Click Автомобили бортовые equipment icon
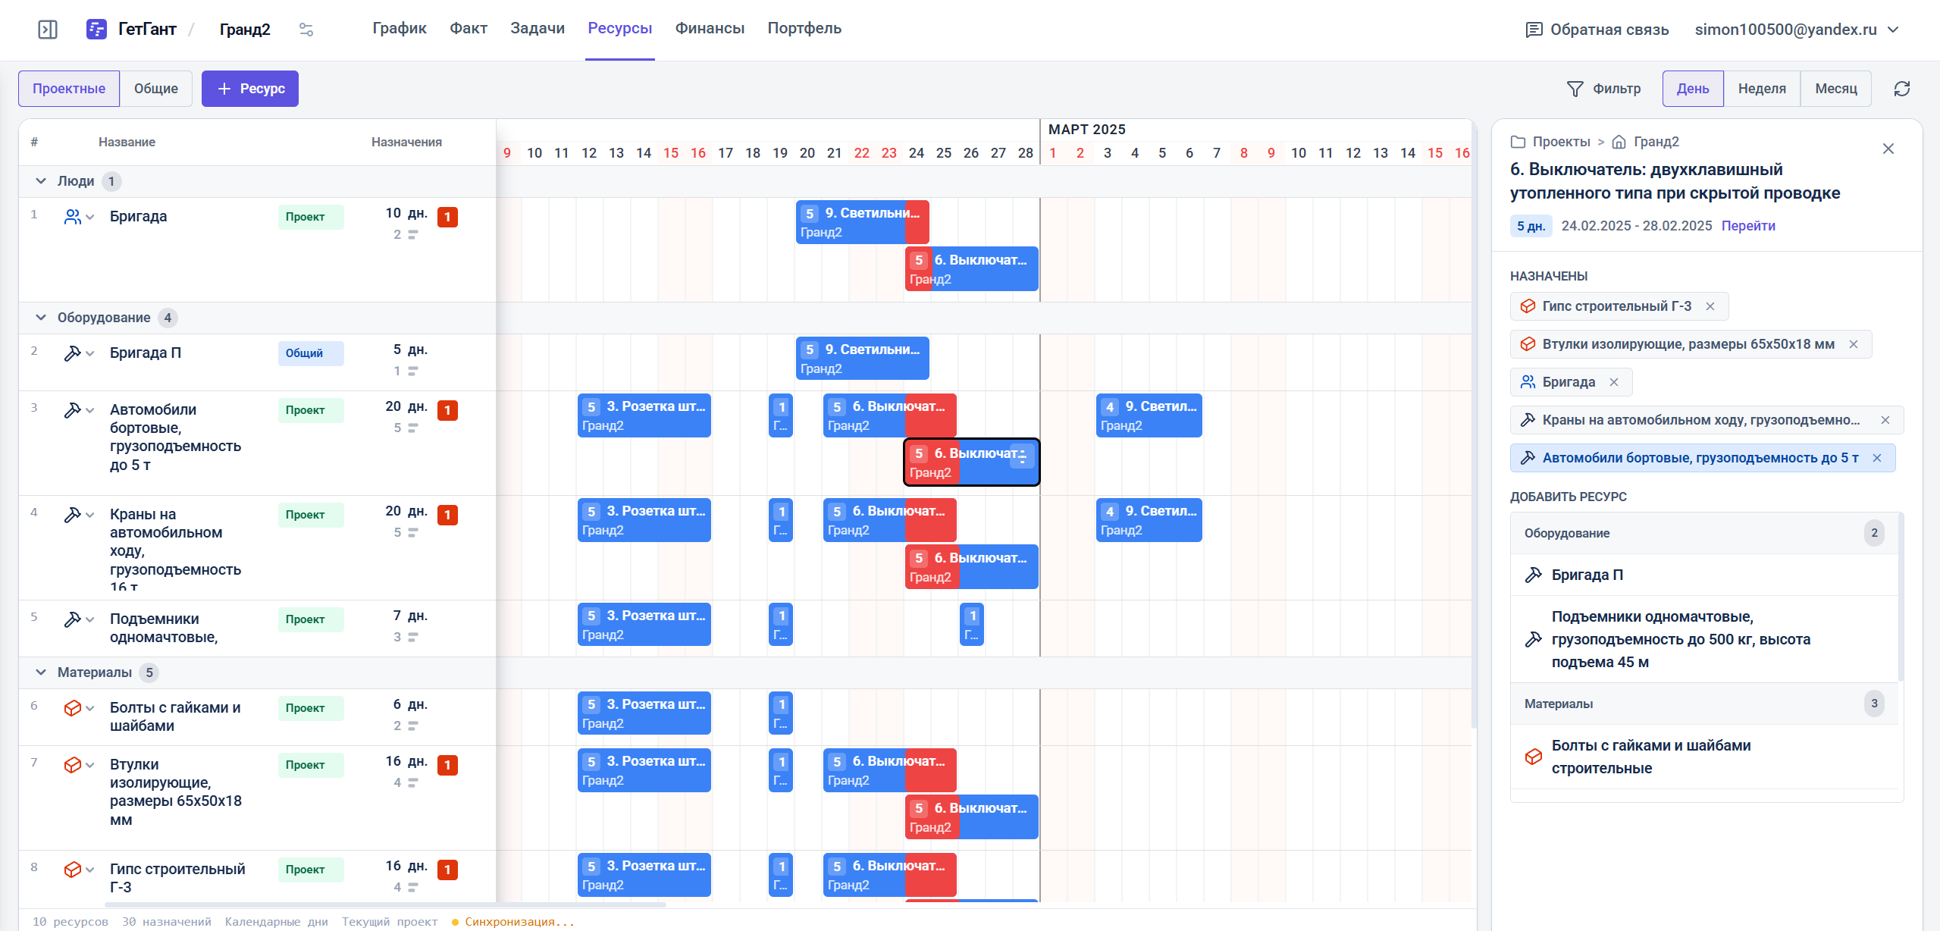 tap(73, 410)
